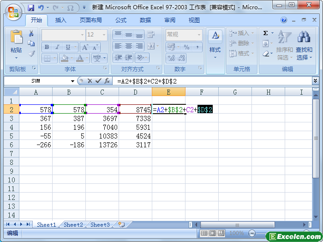Open the Name Box dropdown showing SUM
Screen dimensions: 323x242
[x=72, y=81]
